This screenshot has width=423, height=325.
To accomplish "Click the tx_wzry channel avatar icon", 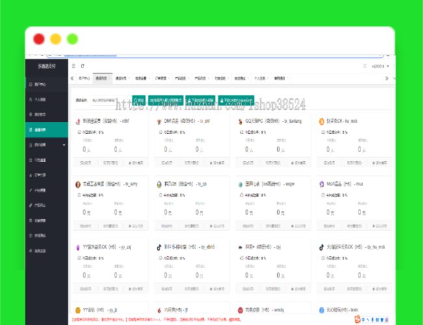I will point(77,184).
